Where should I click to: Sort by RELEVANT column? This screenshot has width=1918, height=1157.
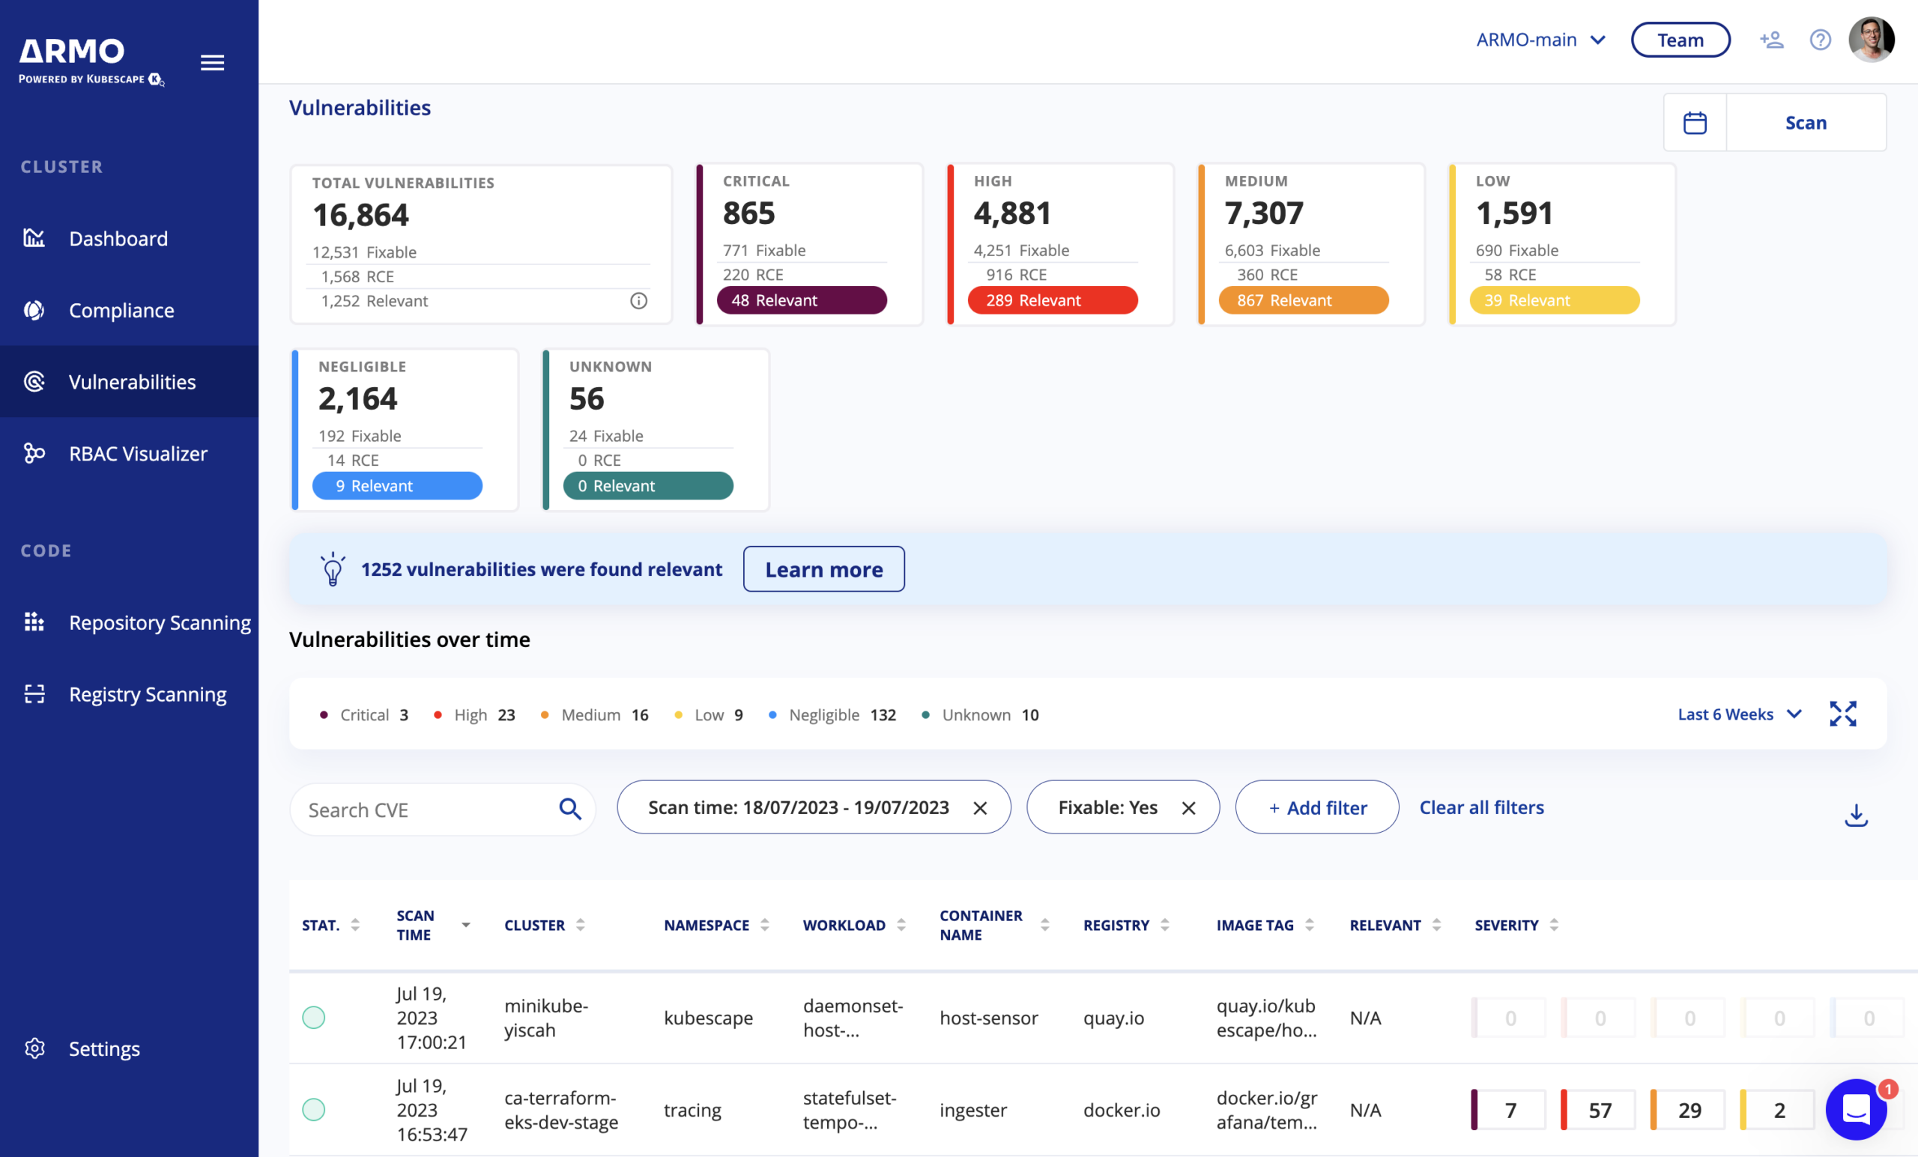point(1395,925)
